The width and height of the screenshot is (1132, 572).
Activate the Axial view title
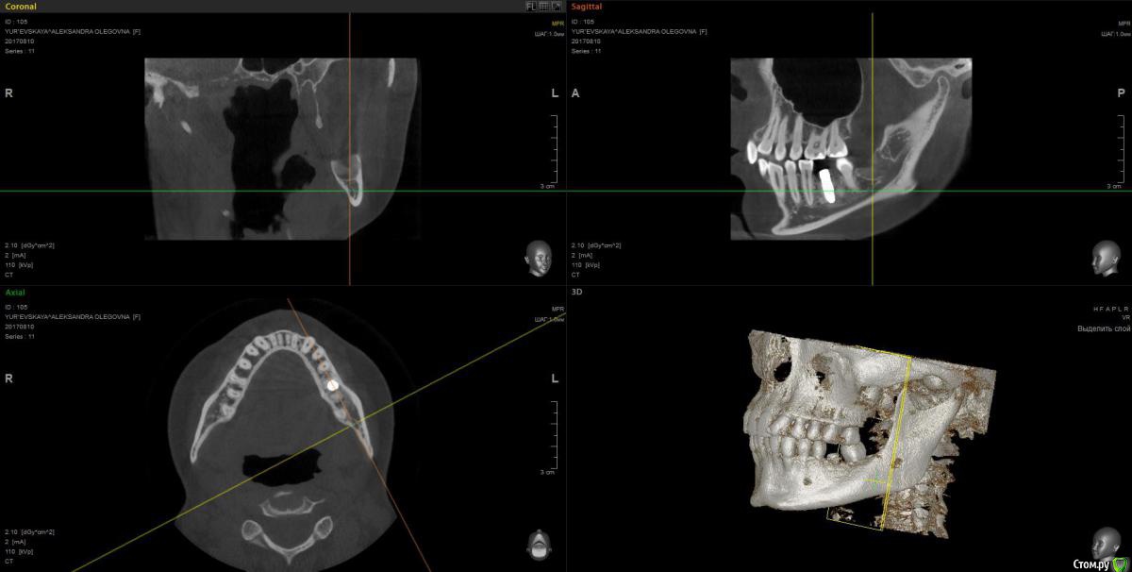[15, 293]
